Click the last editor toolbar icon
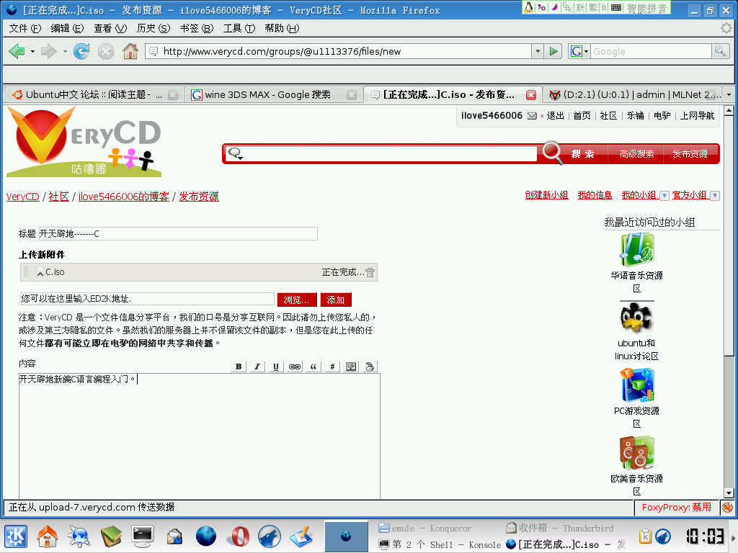Image resolution: width=738 pixels, height=553 pixels. point(370,367)
